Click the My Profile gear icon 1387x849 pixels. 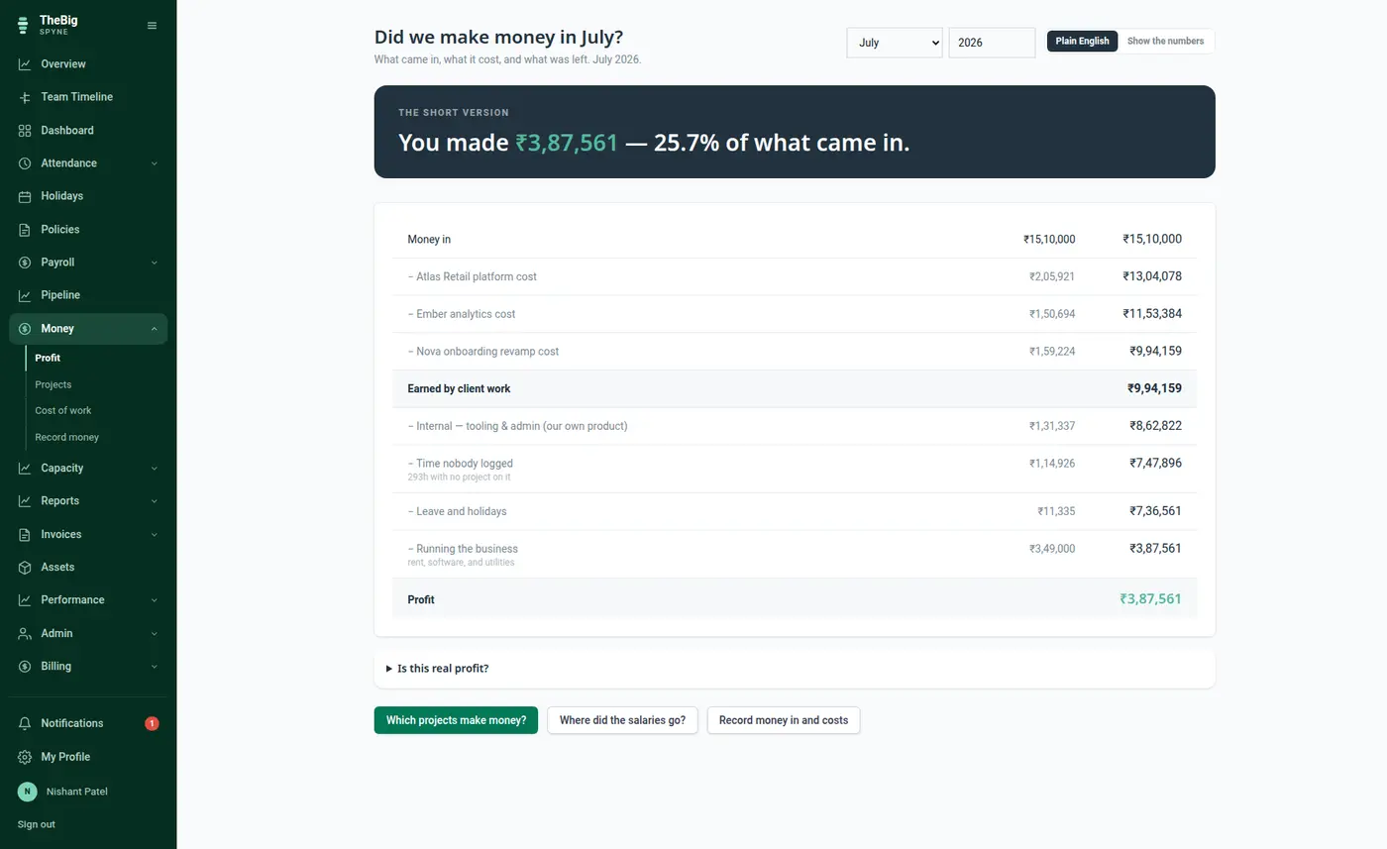click(25, 757)
